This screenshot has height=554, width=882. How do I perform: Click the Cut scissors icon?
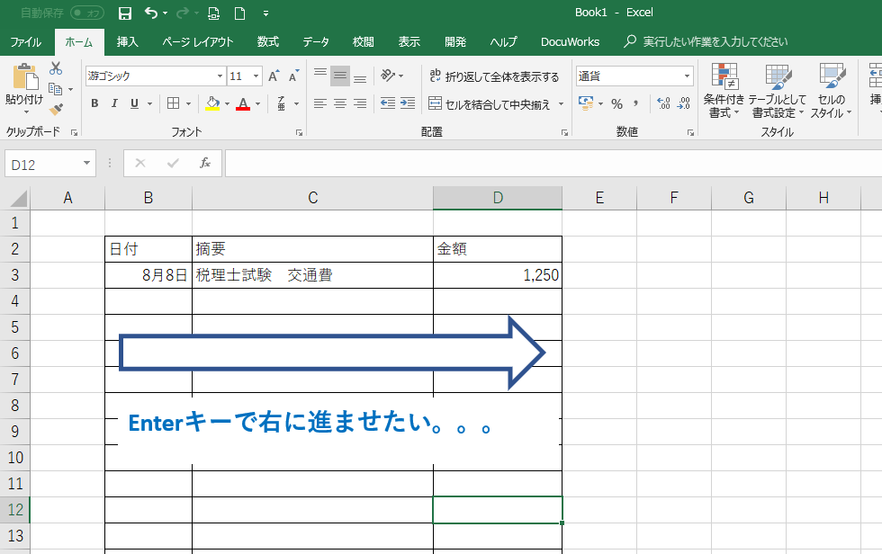pos(56,68)
